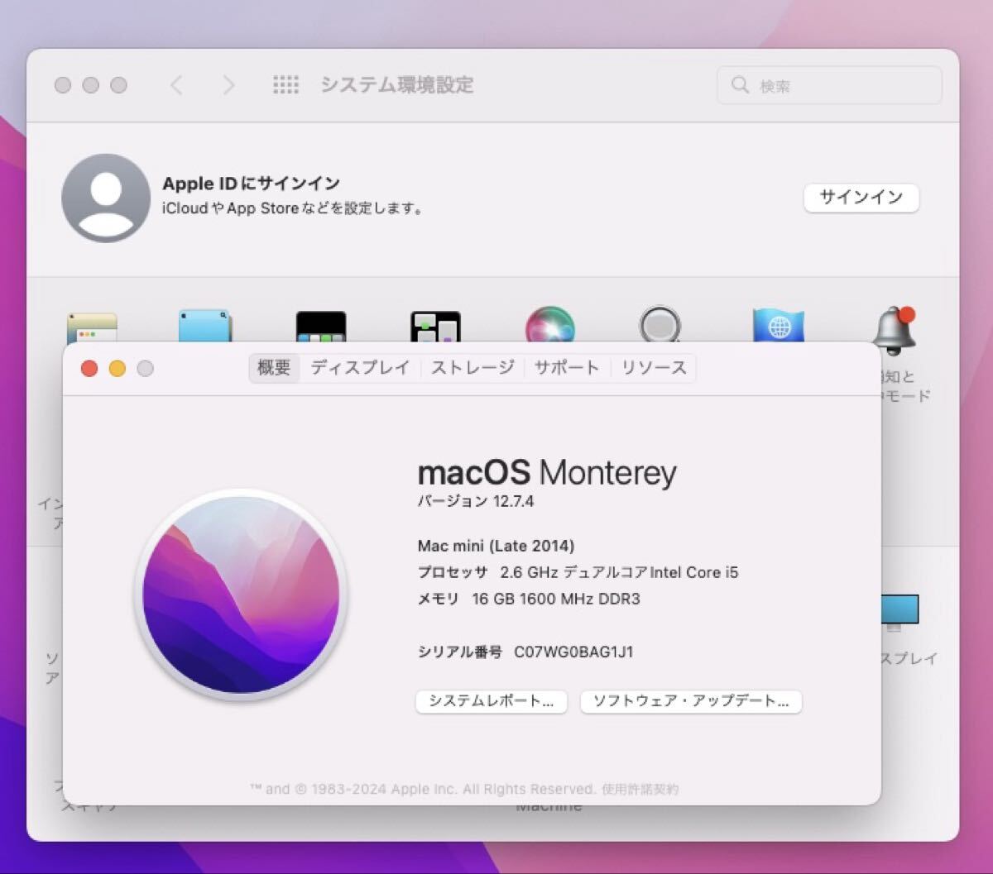The image size is (993, 874).
Task: Click the Mac mini (Late 2014) text
Action: (x=496, y=546)
